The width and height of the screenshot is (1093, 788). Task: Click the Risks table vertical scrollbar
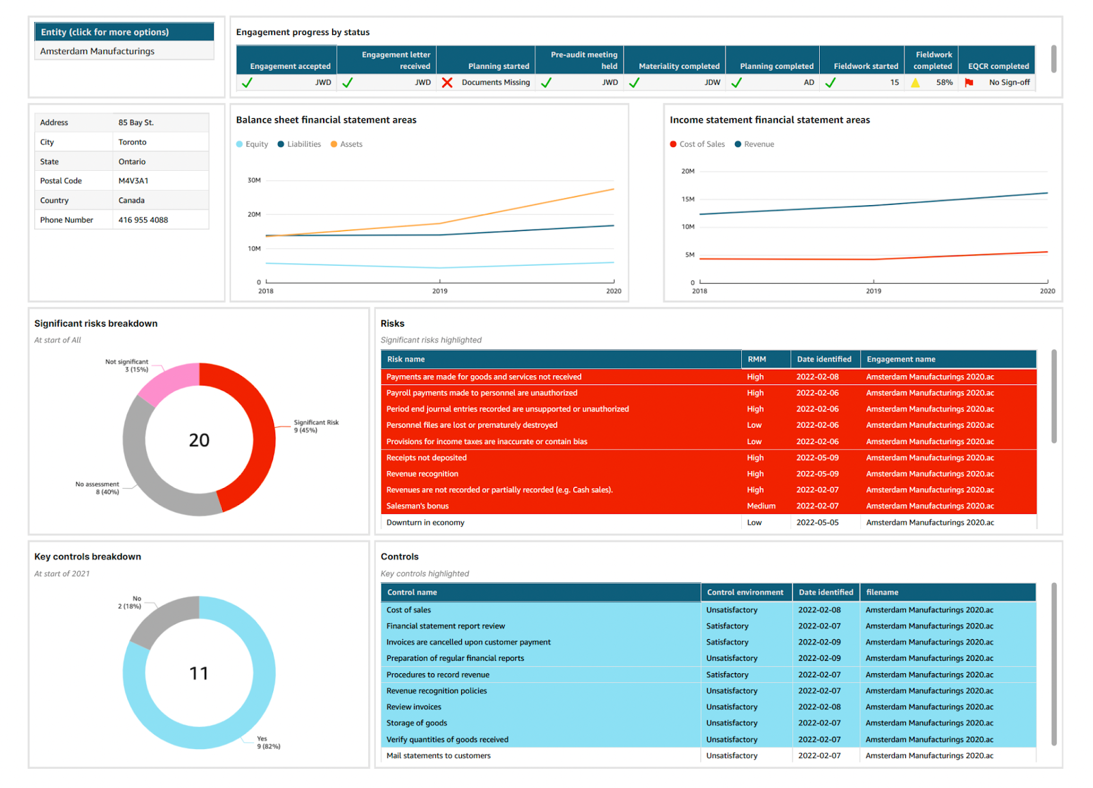coord(1053,396)
